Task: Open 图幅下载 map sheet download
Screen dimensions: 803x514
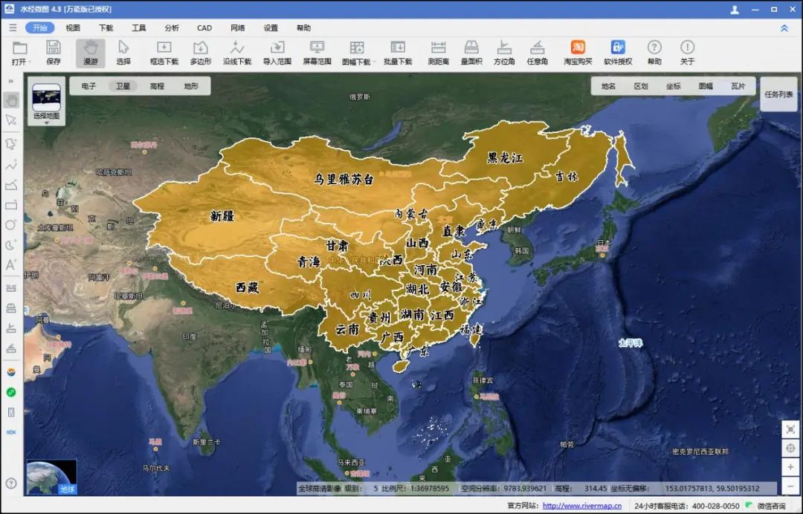Action: [x=357, y=53]
